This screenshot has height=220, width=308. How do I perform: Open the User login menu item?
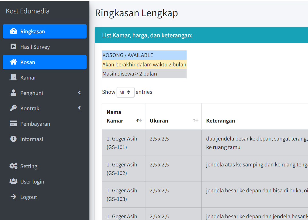[32, 182]
